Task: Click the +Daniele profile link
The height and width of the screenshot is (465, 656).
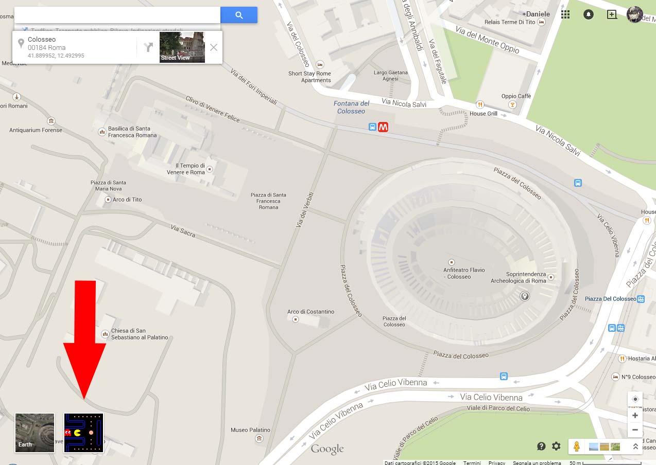Action: click(536, 14)
